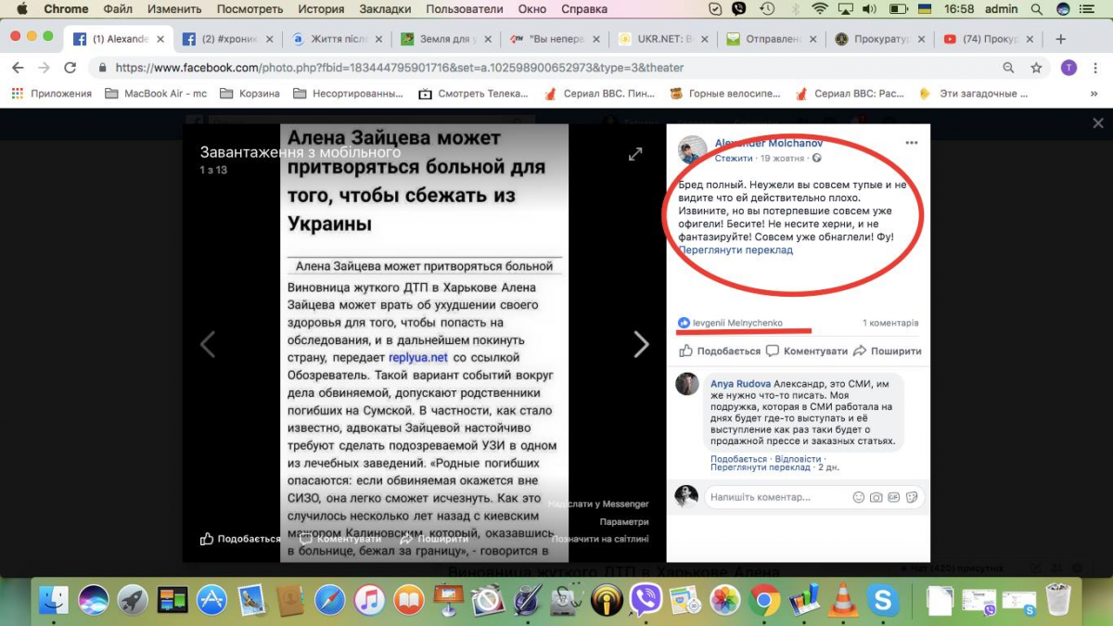
Task: Add a sticker to the comment
Action: tap(912, 498)
